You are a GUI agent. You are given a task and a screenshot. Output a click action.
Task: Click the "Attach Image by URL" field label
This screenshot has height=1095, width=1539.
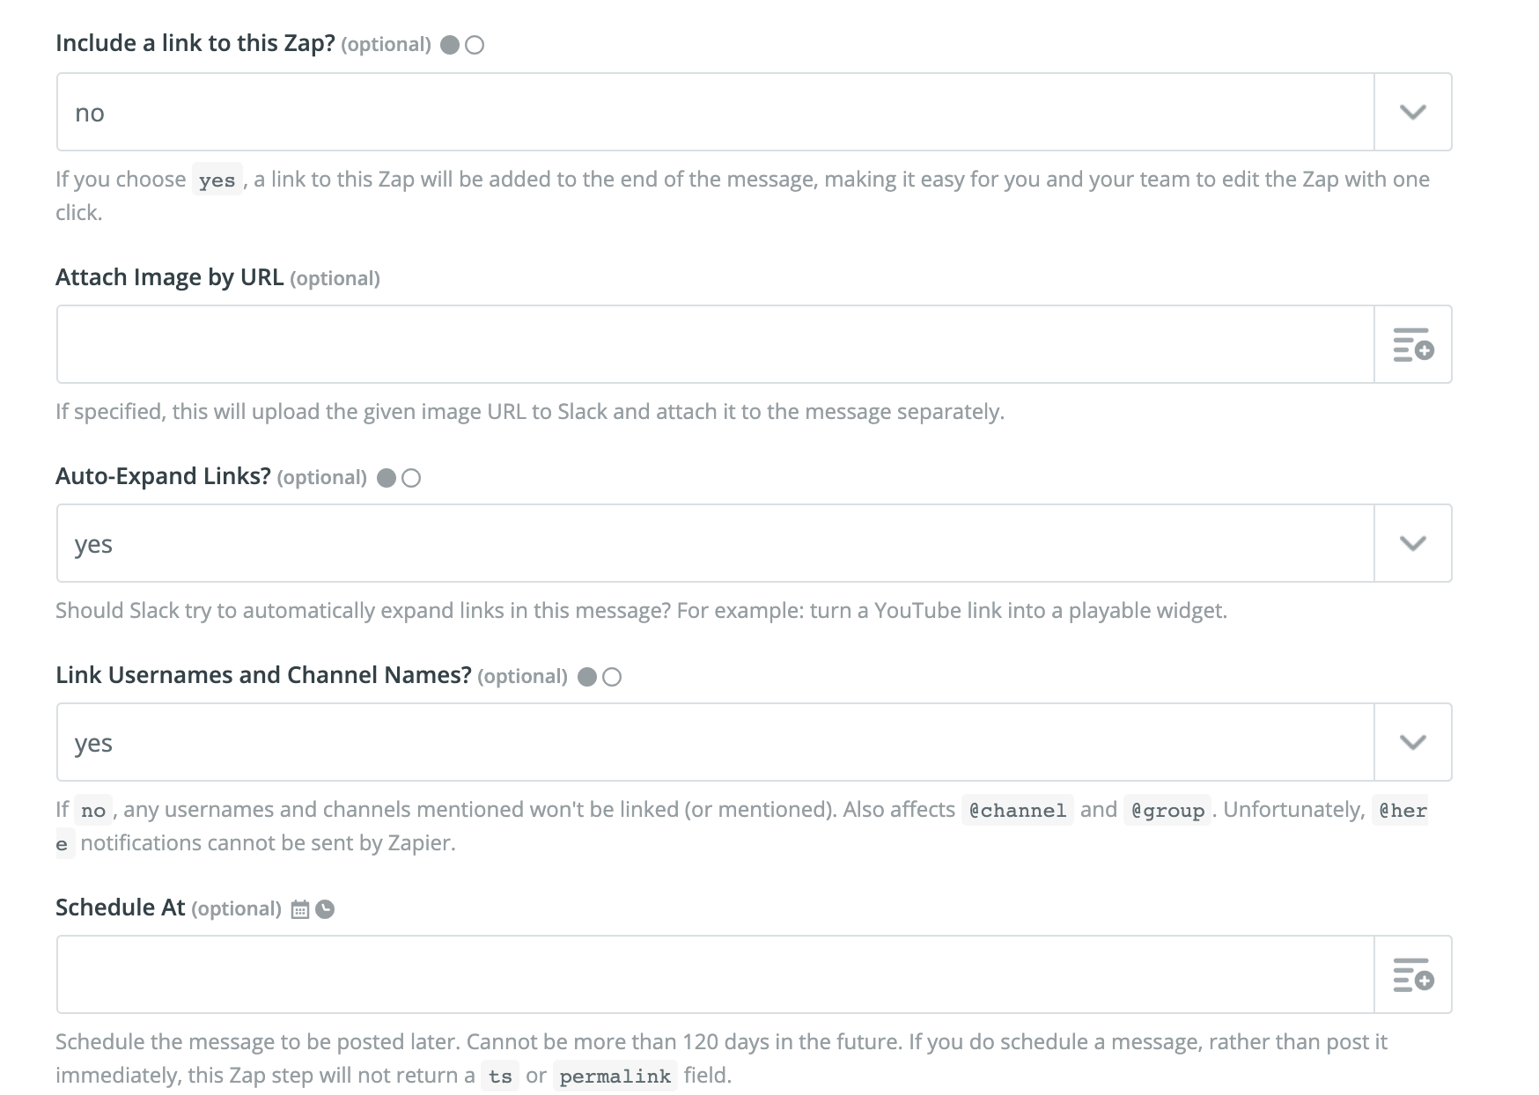pos(169,277)
